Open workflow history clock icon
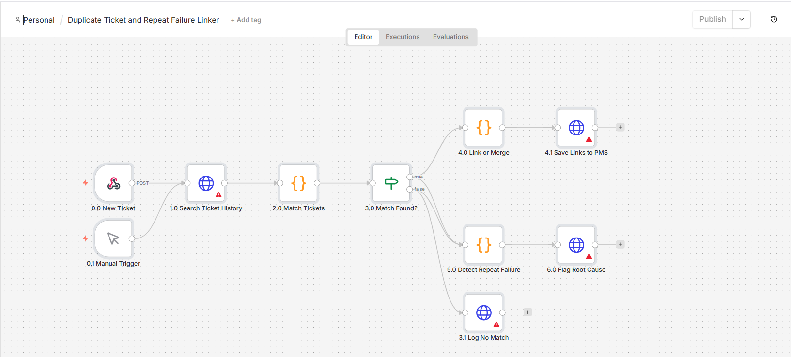The image size is (791, 357). (774, 19)
